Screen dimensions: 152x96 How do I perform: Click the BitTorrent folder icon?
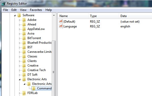pos(24,38)
